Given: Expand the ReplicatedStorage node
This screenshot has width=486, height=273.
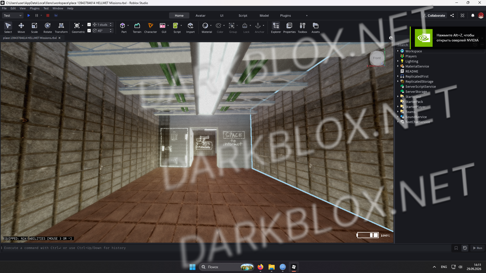Looking at the screenshot, I should click(x=398, y=81).
